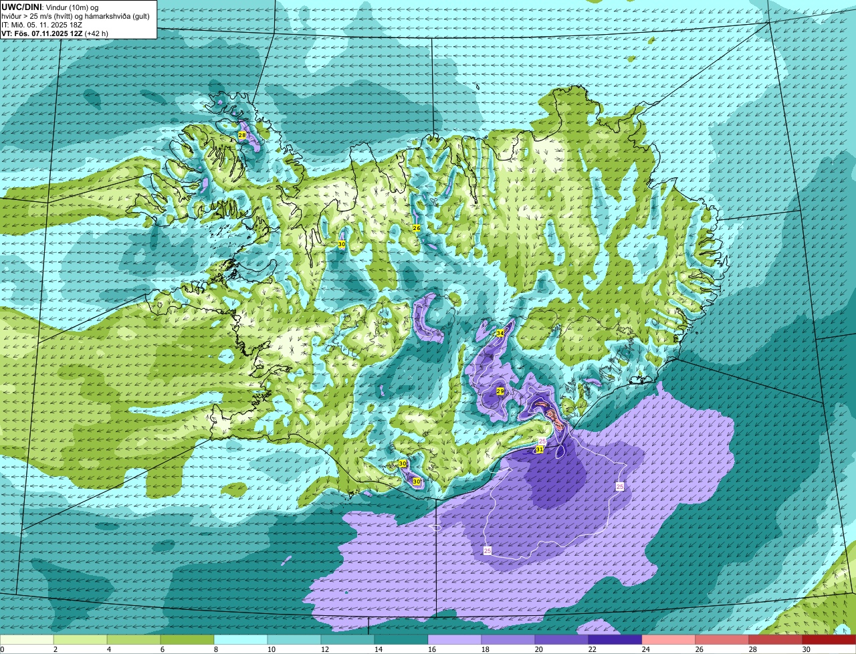Select the 14–16 m/s dark teal legend swatch
Viewport: 856px width, 654px height.
pyautogui.click(x=401, y=640)
